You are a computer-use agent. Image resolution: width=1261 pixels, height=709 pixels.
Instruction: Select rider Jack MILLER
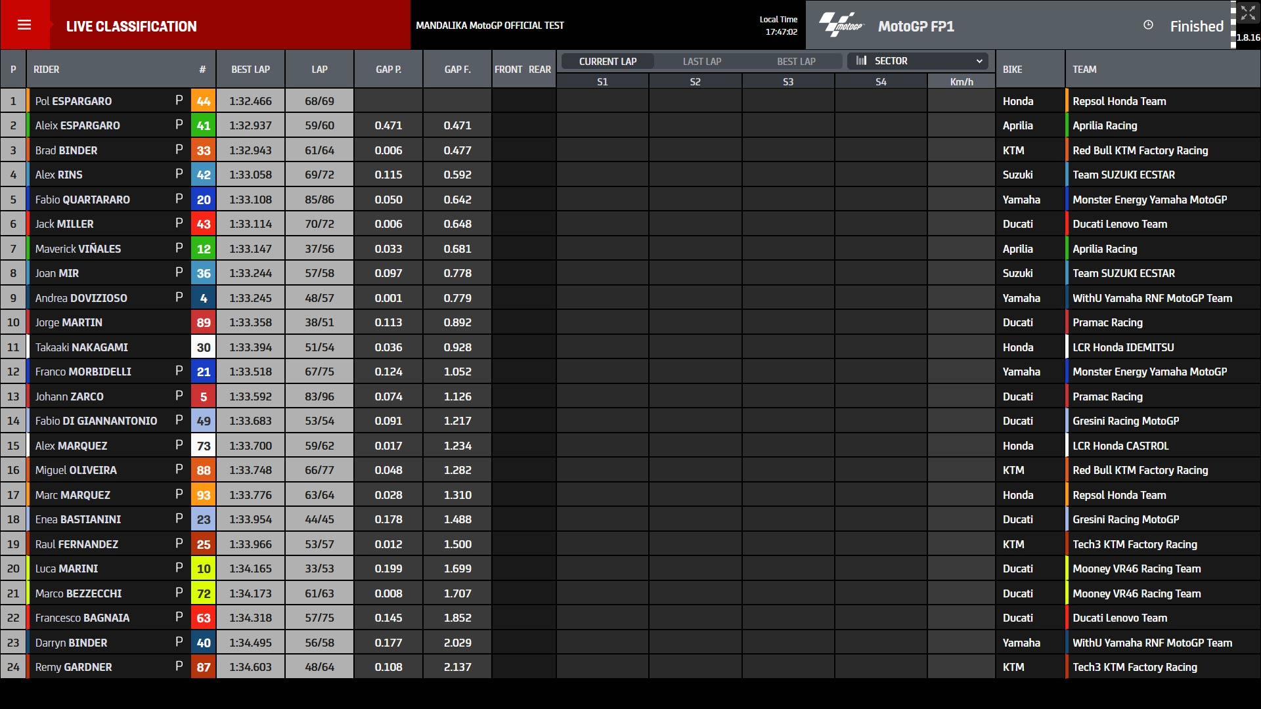point(64,224)
